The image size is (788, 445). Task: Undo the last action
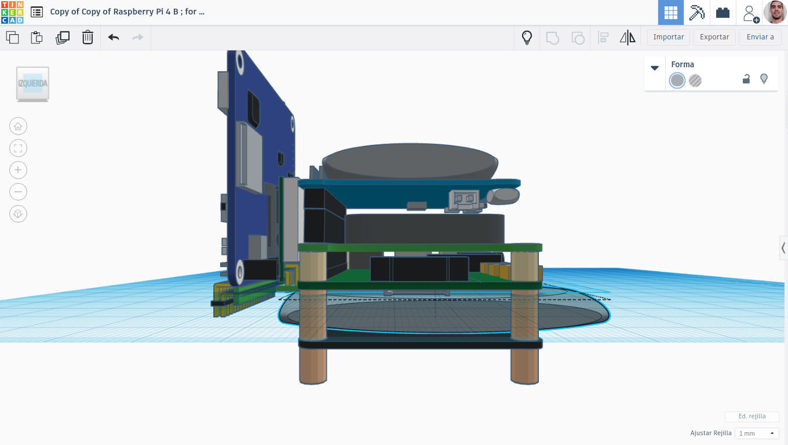(114, 38)
